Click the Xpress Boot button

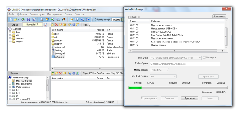click(x=208, y=77)
